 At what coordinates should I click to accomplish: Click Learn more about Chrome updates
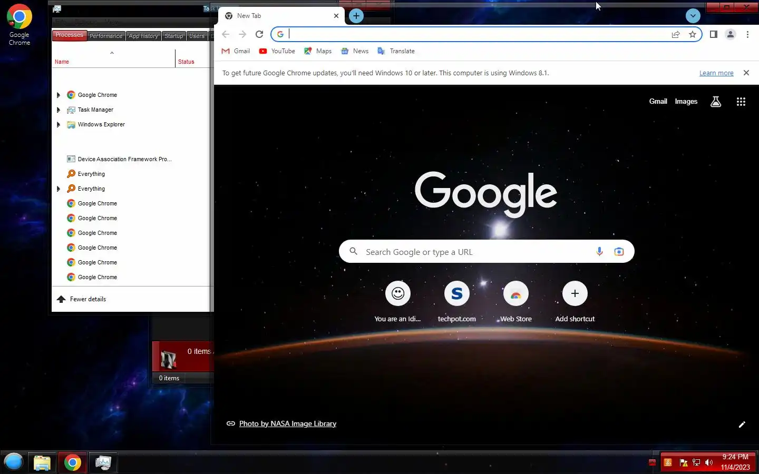(x=716, y=73)
